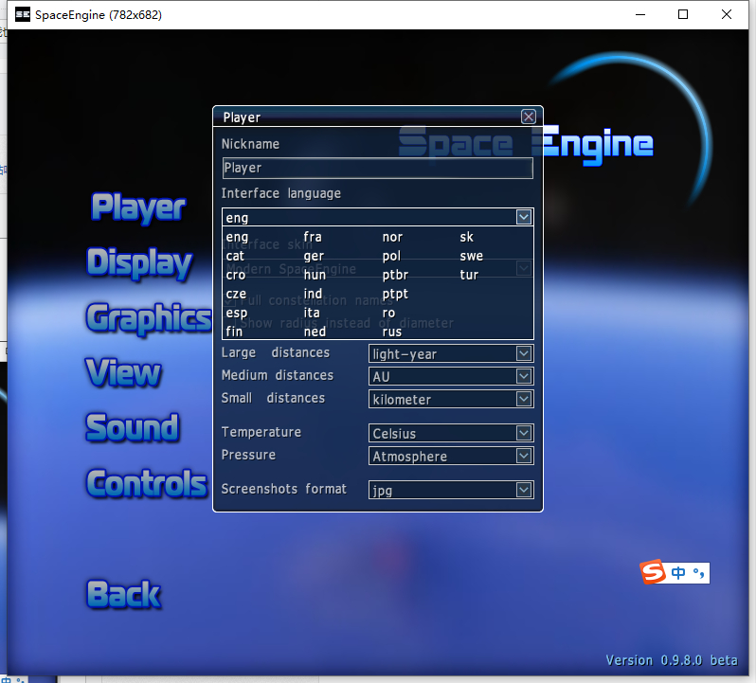Minimize the SpaceEngine window

click(x=640, y=14)
